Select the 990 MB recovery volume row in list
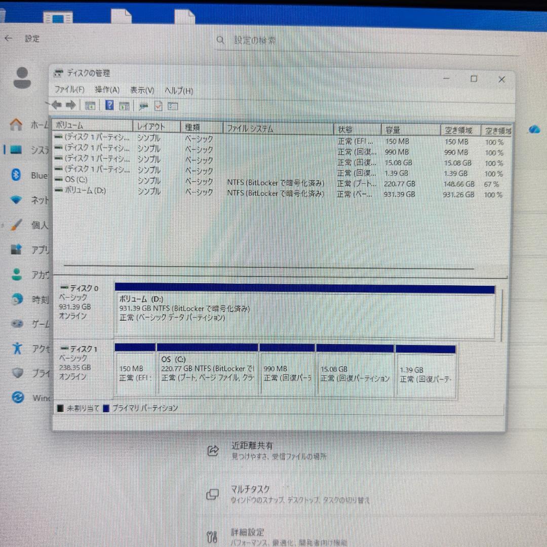The height and width of the screenshot is (547, 547). coord(281,150)
